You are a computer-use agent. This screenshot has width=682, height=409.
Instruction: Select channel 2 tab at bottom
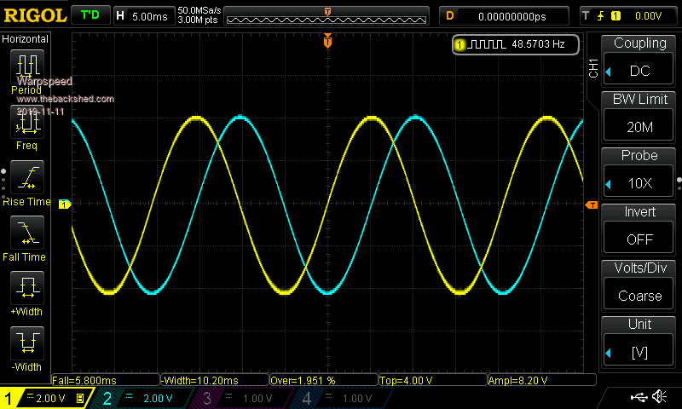(141, 398)
